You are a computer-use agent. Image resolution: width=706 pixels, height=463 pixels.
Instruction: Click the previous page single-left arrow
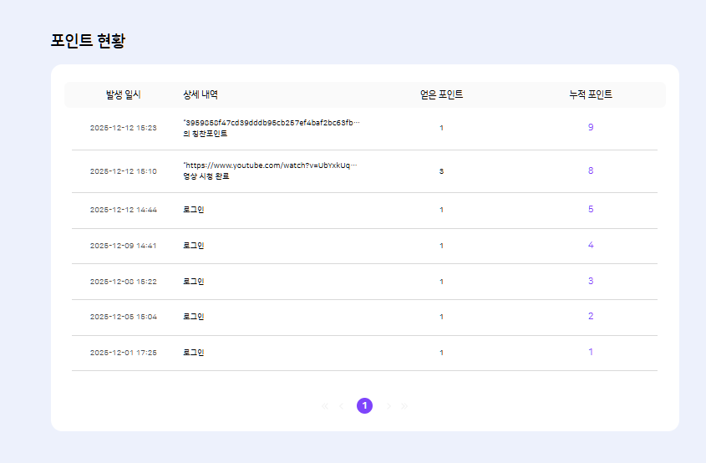pos(341,406)
